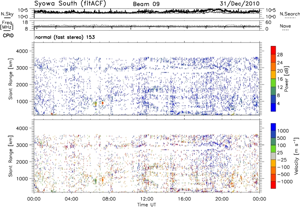Click the 'Syowa South (fitACF)' plot title
The width and height of the screenshot is (300, 207).
[70, 4]
